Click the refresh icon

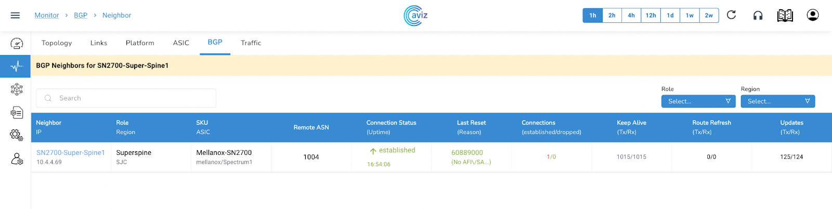pyautogui.click(x=731, y=15)
